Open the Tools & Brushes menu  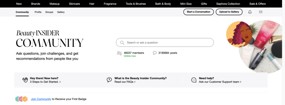pos(136,4)
